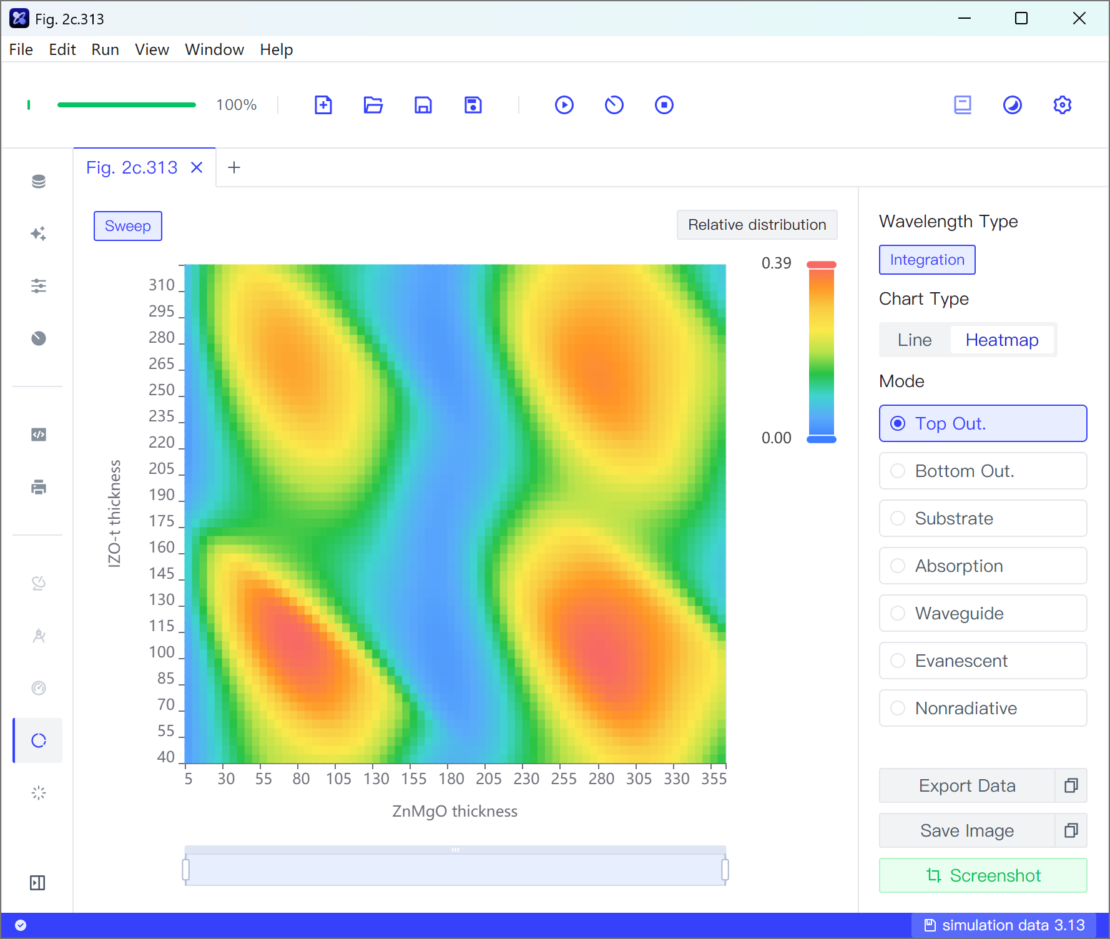Open the panel layout icon
1110x939 pixels.
point(963,105)
